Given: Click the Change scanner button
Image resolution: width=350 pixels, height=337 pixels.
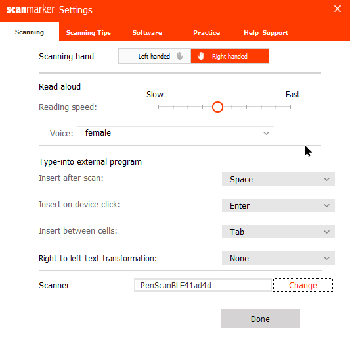Looking at the screenshot, I should coord(303,285).
